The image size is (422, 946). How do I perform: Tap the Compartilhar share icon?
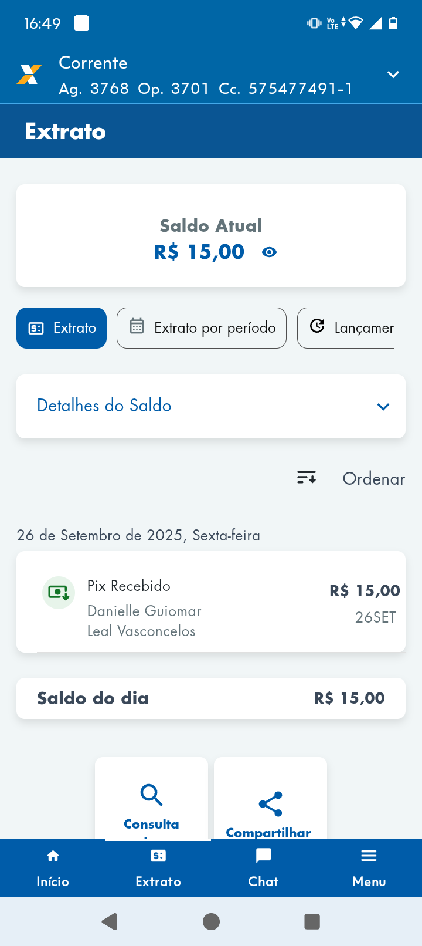[x=270, y=804]
